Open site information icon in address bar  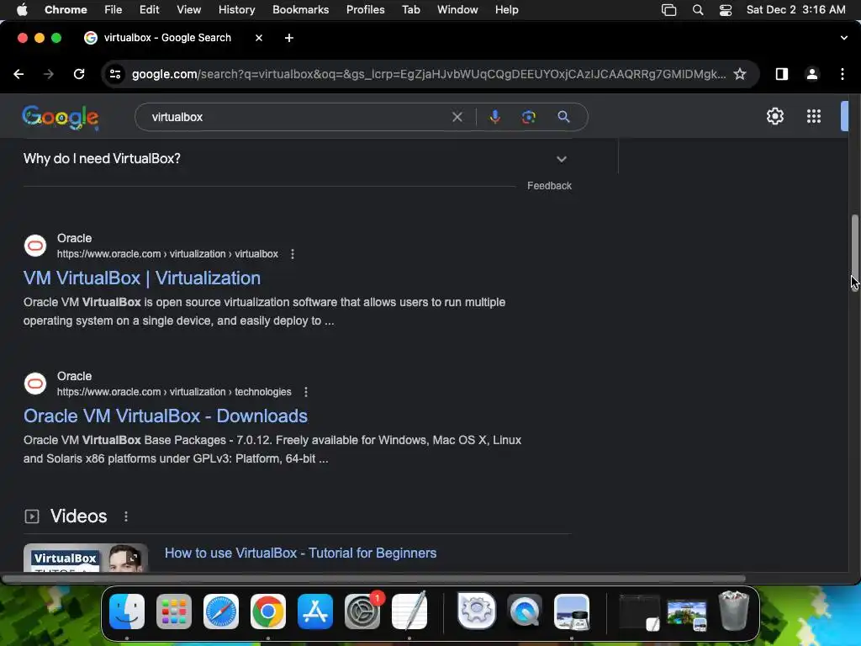tap(114, 74)
